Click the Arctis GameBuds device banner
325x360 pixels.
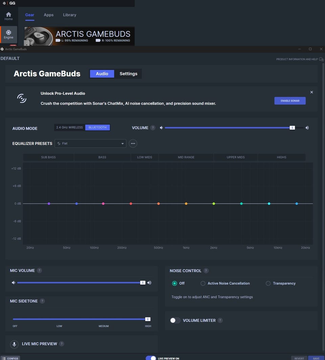click(x=80, y=36)
